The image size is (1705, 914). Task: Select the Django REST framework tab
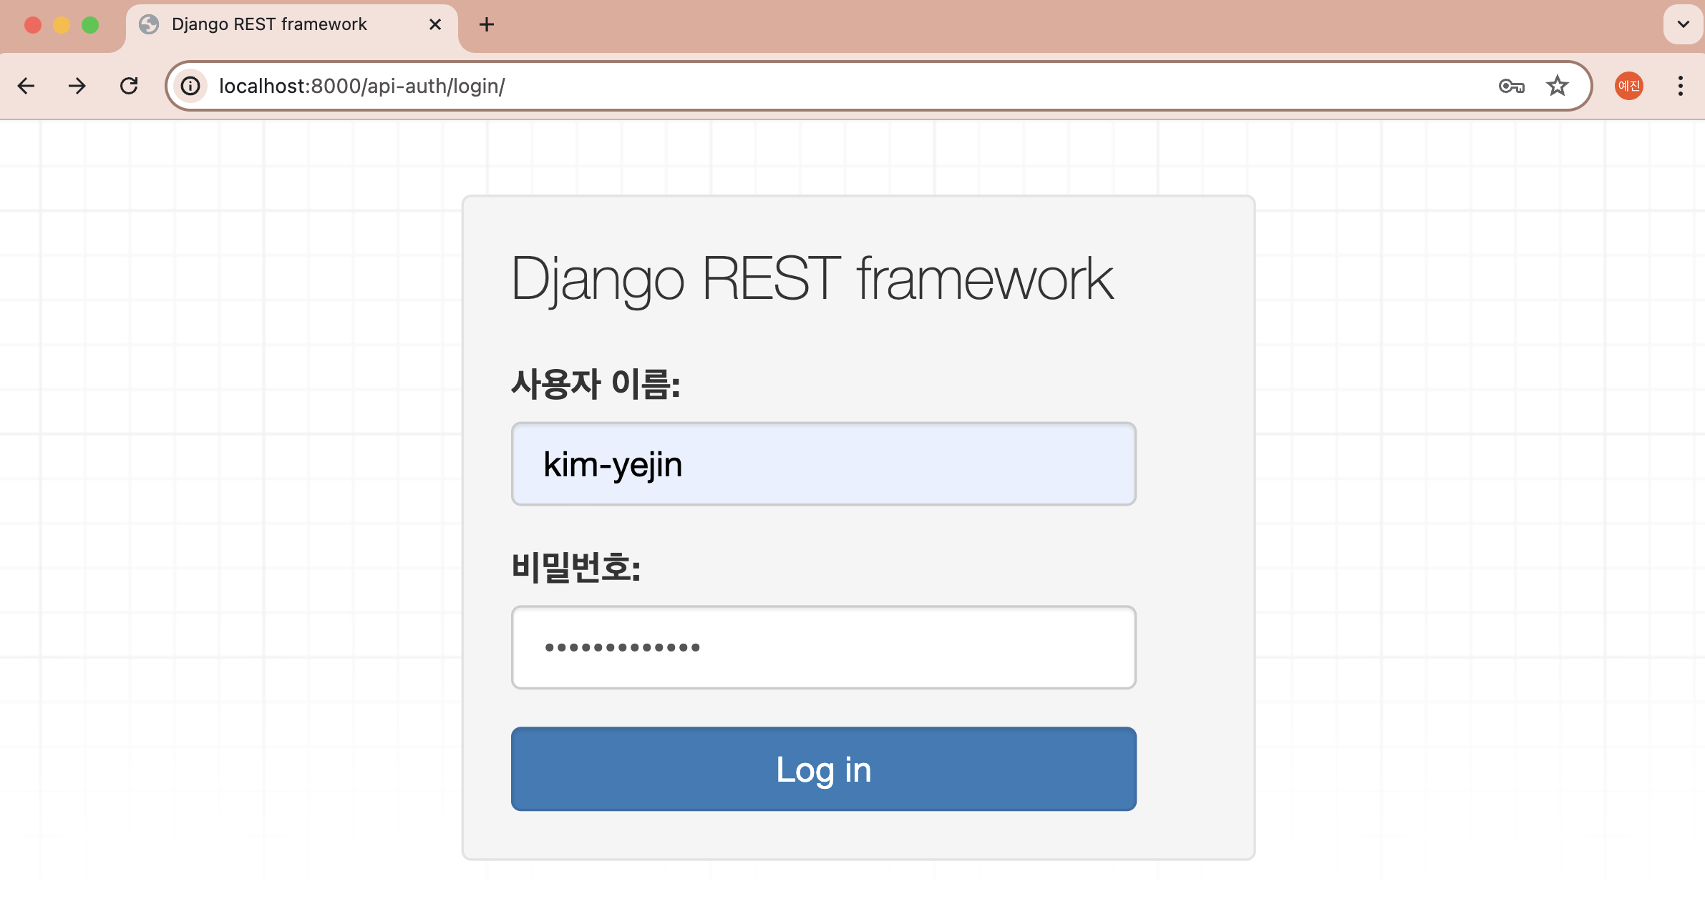[269, 24]
